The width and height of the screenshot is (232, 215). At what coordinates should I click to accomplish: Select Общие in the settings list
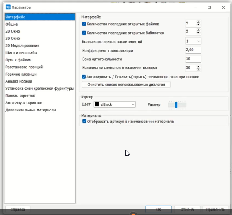tap(11, 24)
